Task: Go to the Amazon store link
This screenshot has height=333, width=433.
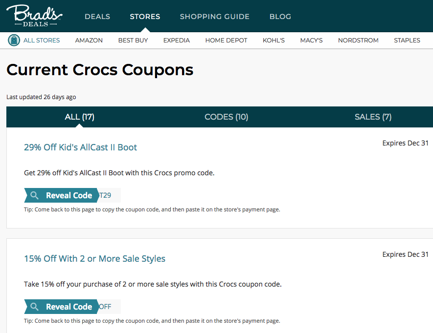Action: click(x=89, y=40)
